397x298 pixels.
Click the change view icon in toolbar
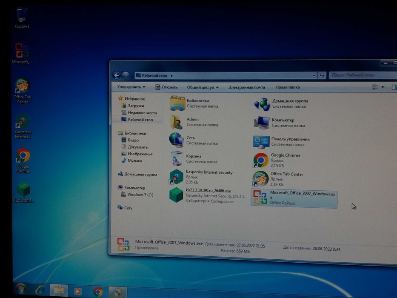[x=375, y=87]
